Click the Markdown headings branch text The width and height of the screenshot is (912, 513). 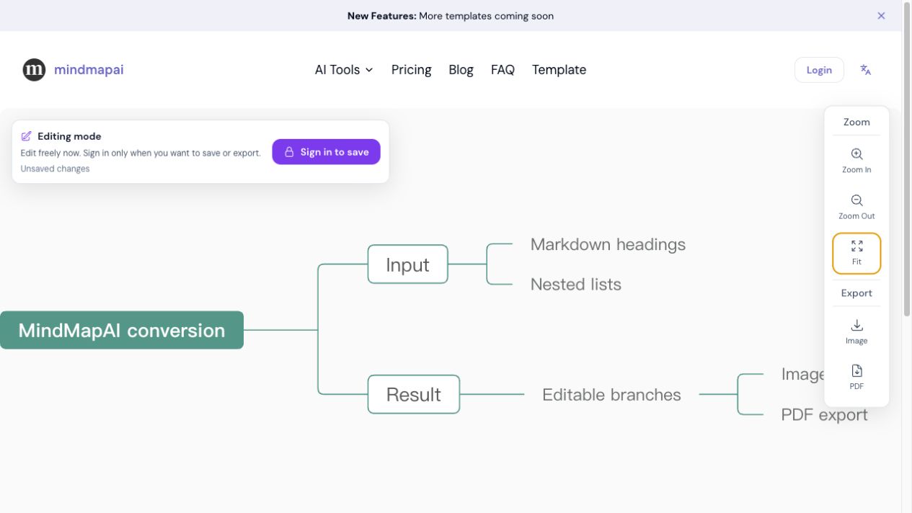point(608,244)
